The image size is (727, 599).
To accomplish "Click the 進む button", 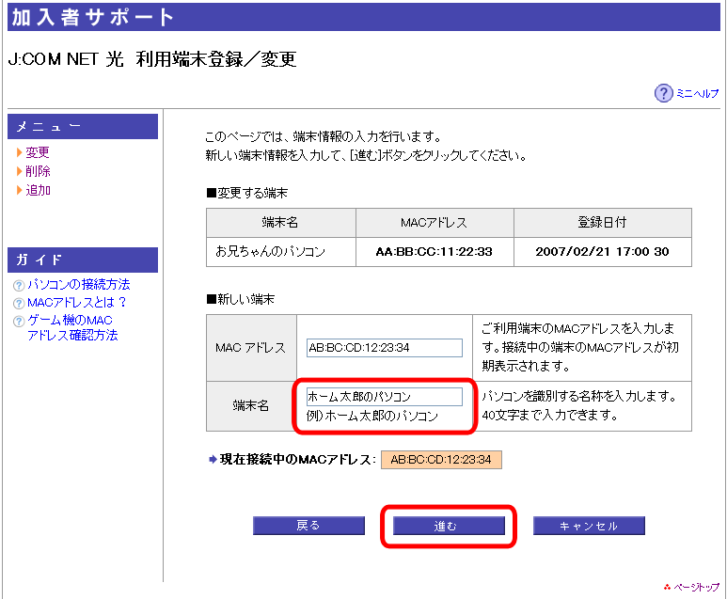I will [449, 526].
